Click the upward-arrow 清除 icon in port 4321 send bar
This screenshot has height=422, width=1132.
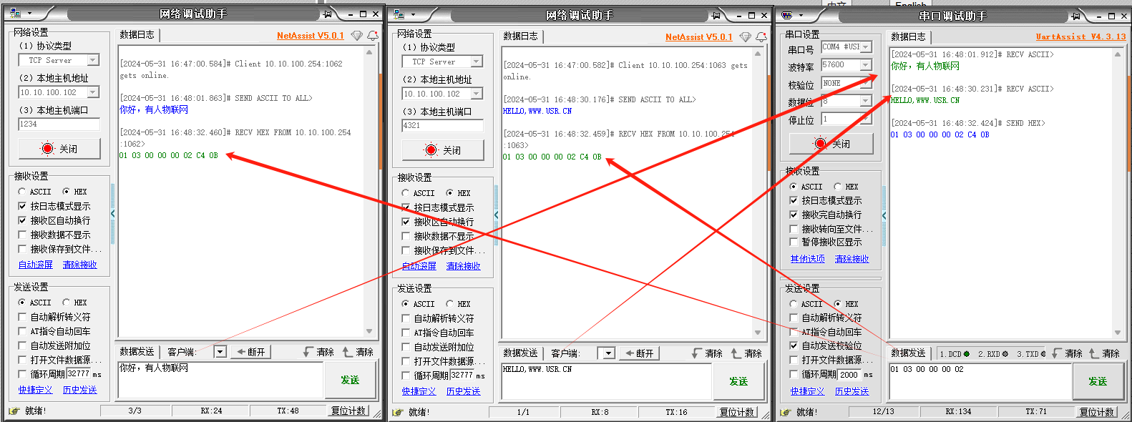tap(736, 353)
